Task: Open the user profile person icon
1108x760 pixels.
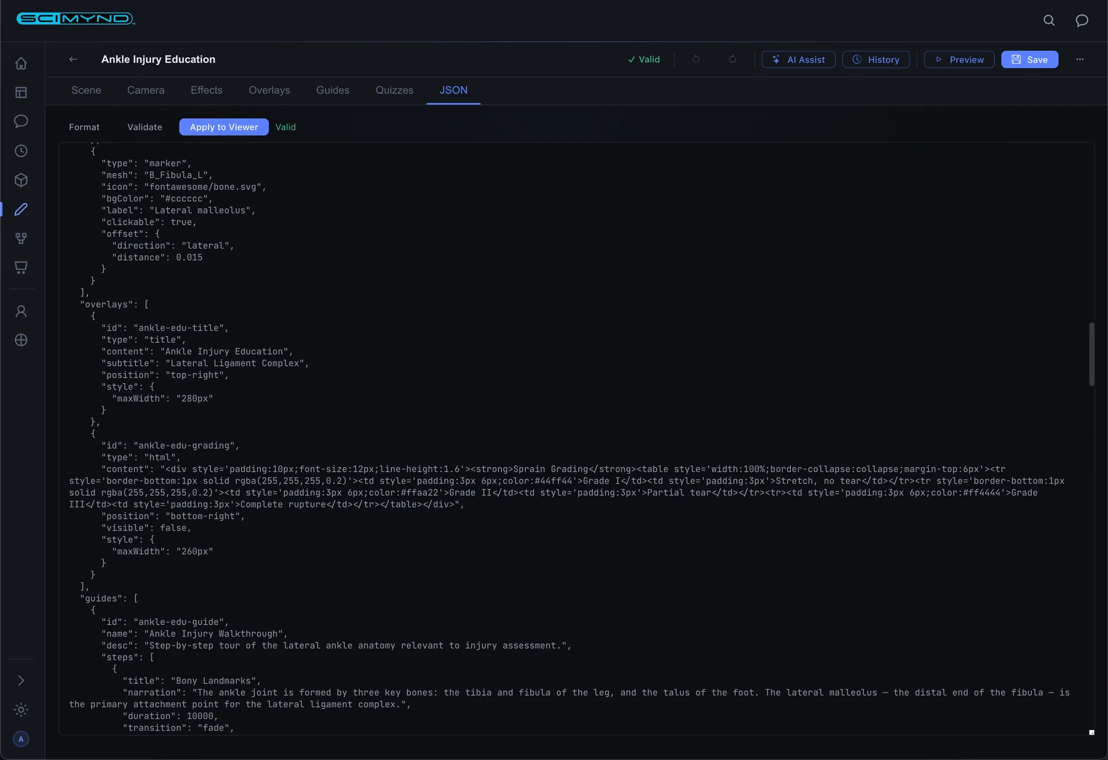Action: 21,311
